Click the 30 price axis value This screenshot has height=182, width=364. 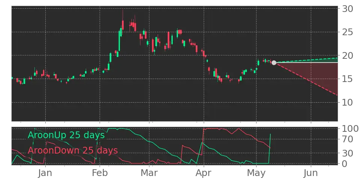point(348,9)
